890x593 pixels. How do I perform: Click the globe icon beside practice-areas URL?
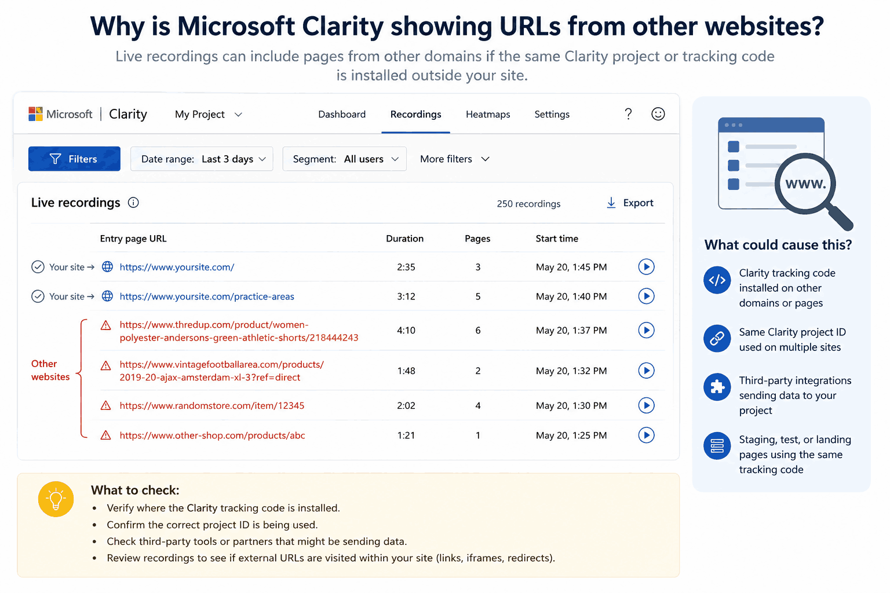(107, 296)
